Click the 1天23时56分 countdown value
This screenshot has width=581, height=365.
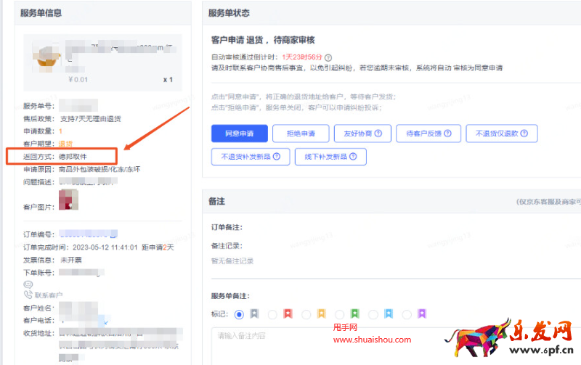302,57
